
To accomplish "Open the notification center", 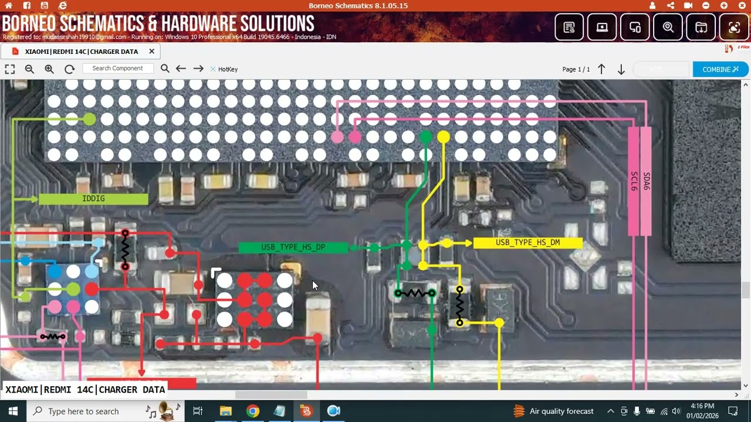I will pyautogui.click(x=733, y=411).
